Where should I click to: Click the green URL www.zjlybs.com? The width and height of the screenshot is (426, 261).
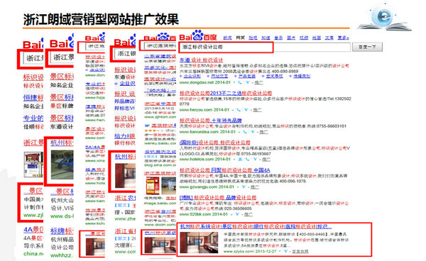point(239,252)
